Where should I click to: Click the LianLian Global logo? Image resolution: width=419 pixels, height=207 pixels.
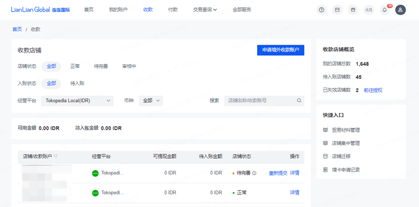(40, 10)
